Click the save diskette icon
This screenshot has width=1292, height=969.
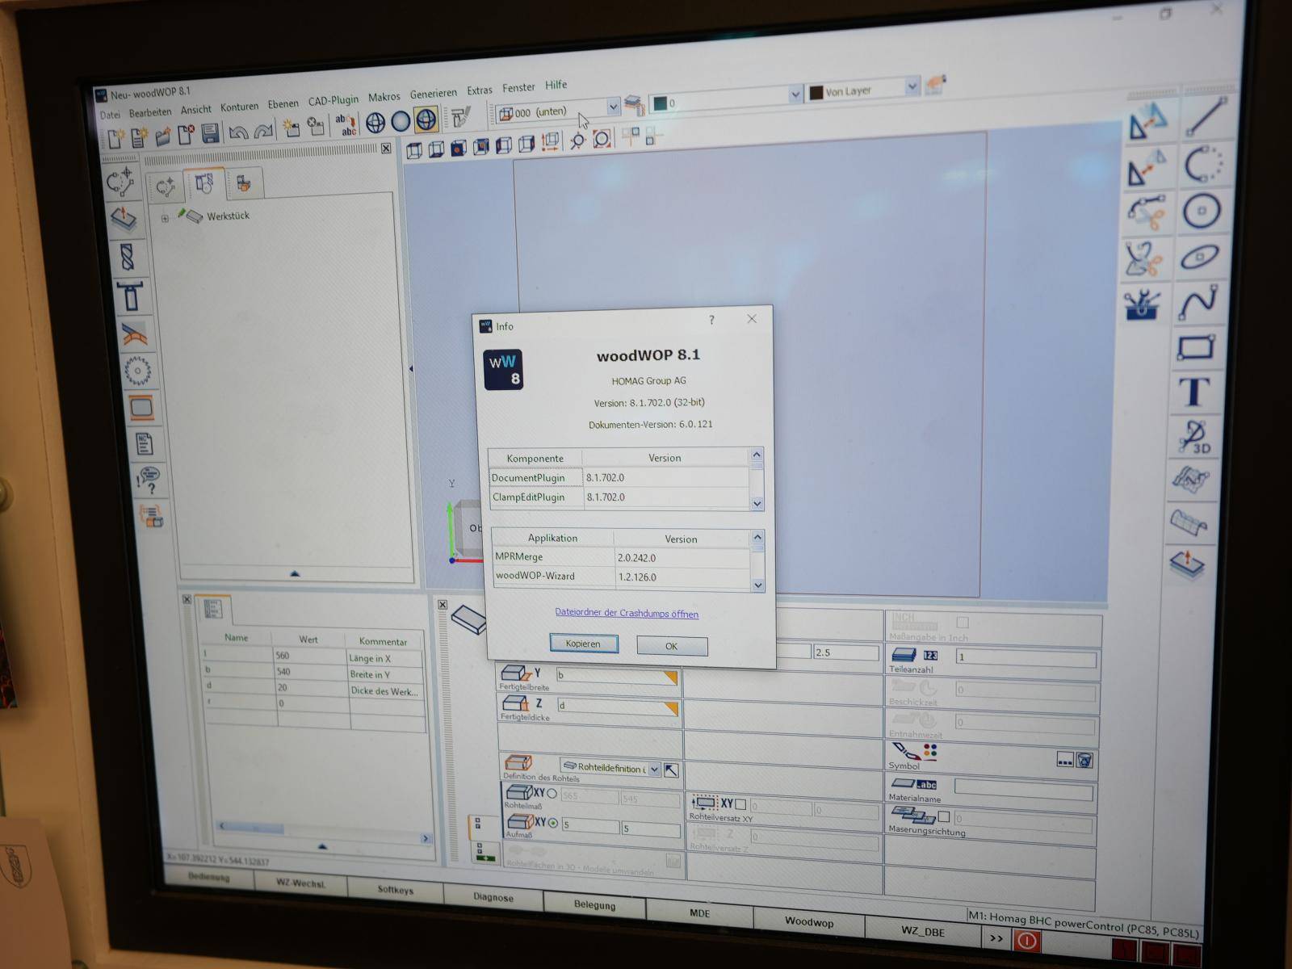pyautogui.click(x=210, y=134)
